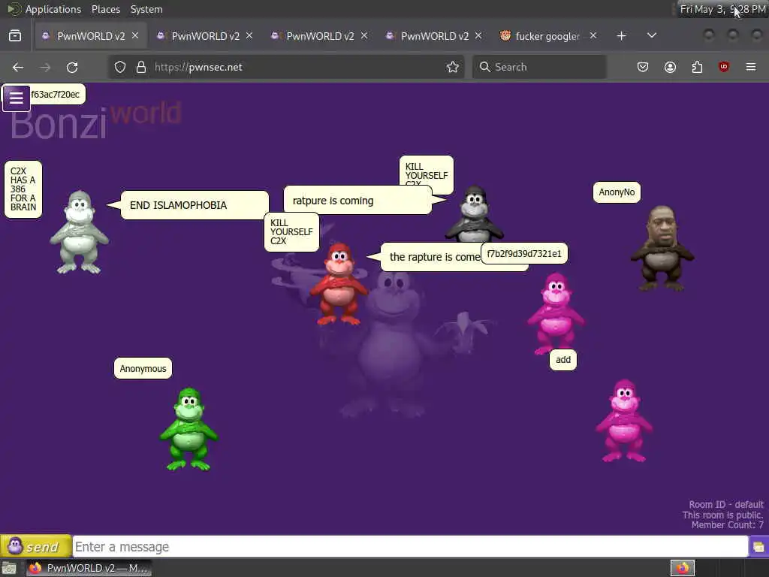The image size is (769, 577).
Task: Go back with the browser back arrow
Action: [x=18, y=67]
